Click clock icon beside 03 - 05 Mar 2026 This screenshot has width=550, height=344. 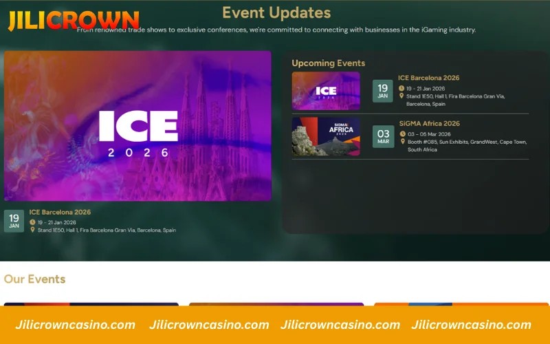coord(403,133)
